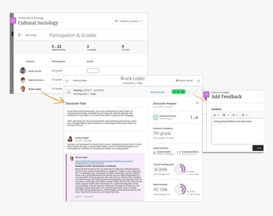Click the discussion bubble icon beside Activity
The height and width of the screenshot is (216, 273).
click(x=69, y=92)
